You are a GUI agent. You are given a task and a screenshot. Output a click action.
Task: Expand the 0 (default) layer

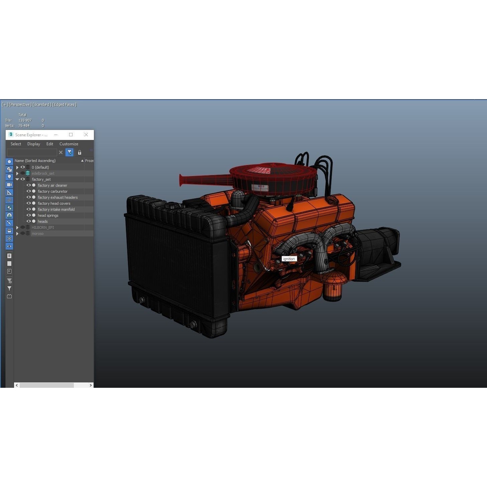pos(17,167)
